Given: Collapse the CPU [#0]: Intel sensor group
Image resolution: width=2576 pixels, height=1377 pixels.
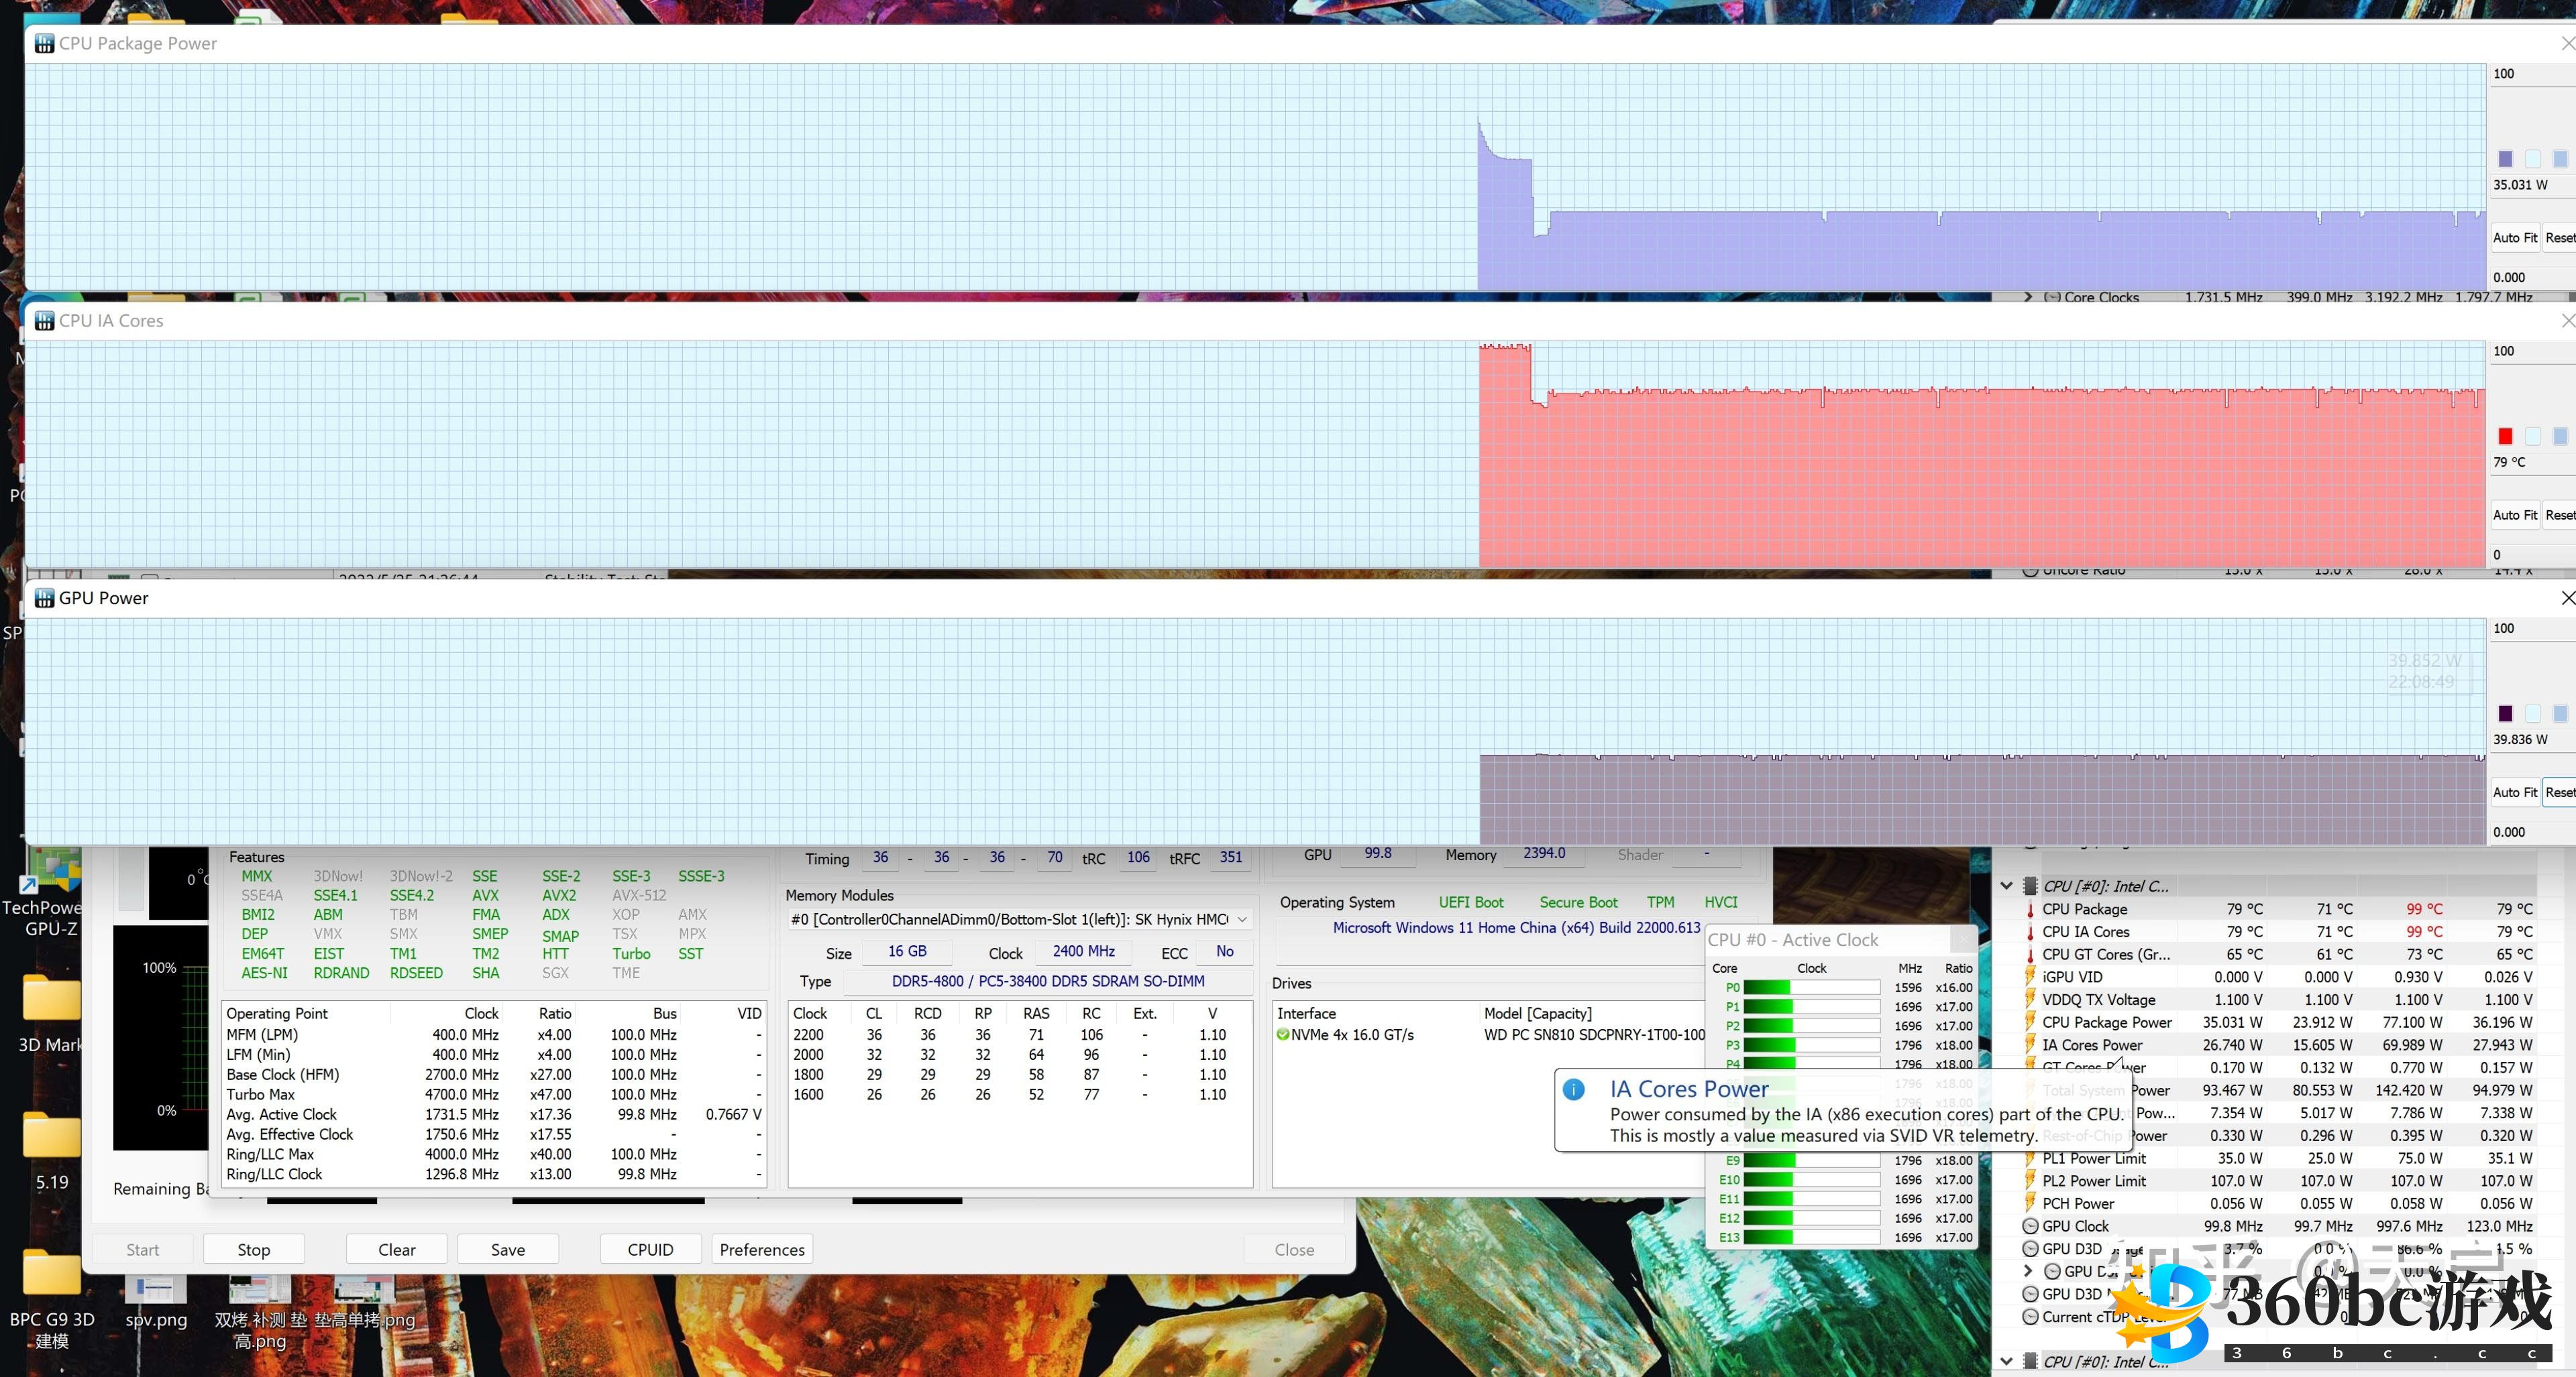Looking at the screenshot, I should point(2007,886).
